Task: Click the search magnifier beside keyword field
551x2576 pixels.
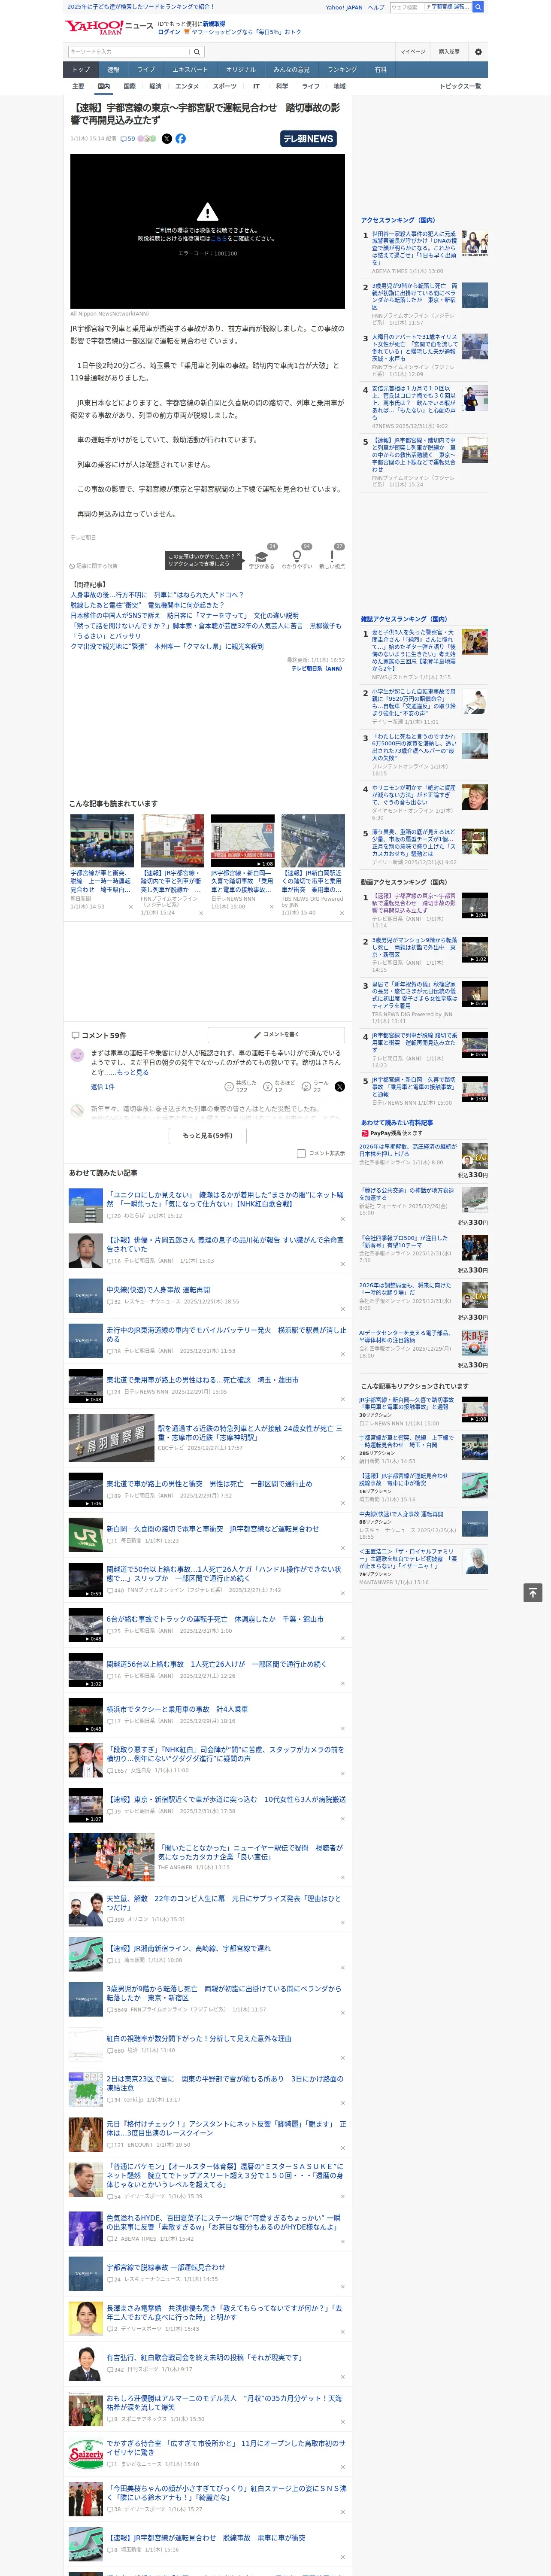Action: [x=197, y=52]
